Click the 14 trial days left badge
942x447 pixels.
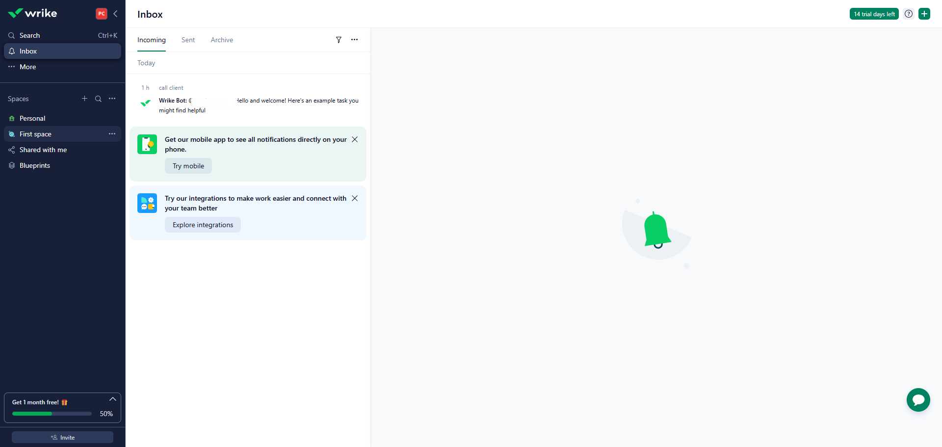pyautogui.click(x=874, y=14)
